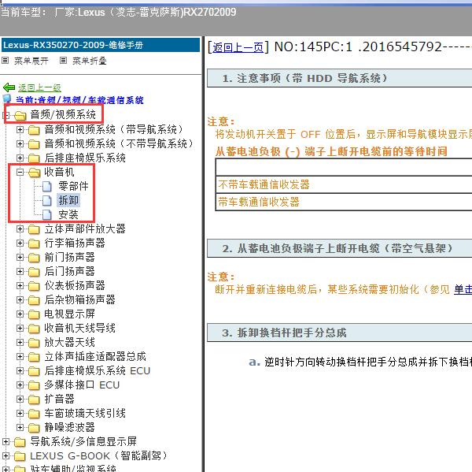
Task: Click the 菜单折叠 menu icon
Action: click(63, 61)
